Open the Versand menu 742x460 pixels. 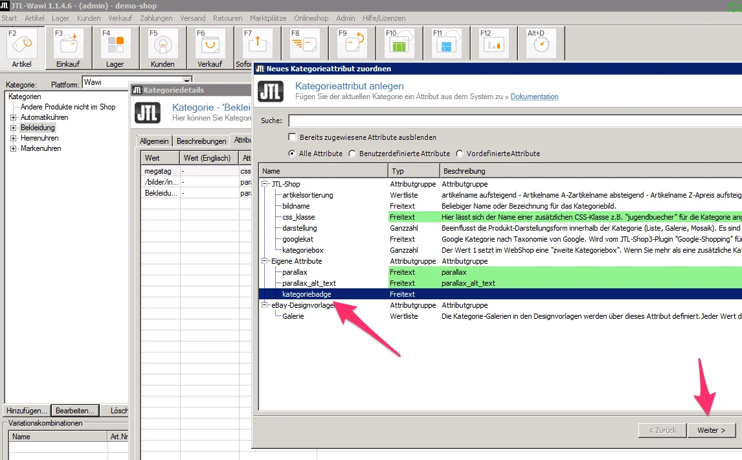click(x=192, y=18)
